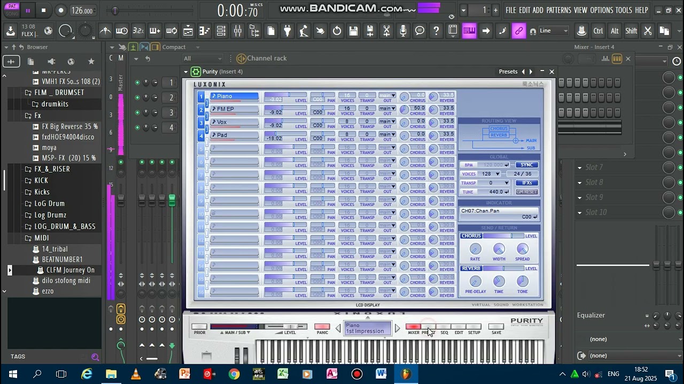684x384 pixels.
Task: Open Pad layer main OUT dropdown
Action: point(387,134)
